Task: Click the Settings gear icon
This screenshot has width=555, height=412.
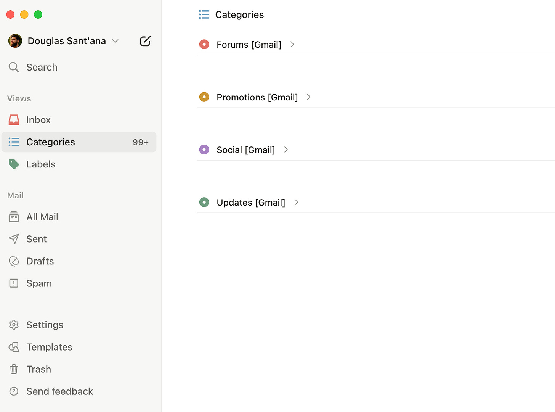Action: tap(14, 325)
